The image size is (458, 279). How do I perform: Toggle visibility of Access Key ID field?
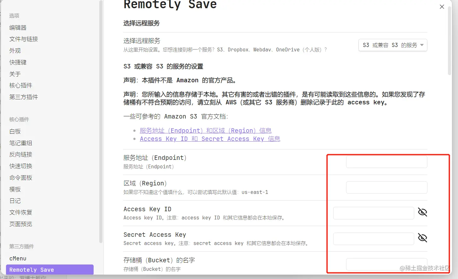(422, 212)
